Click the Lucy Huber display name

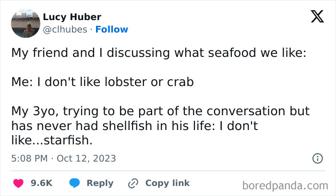click(72, 17)
